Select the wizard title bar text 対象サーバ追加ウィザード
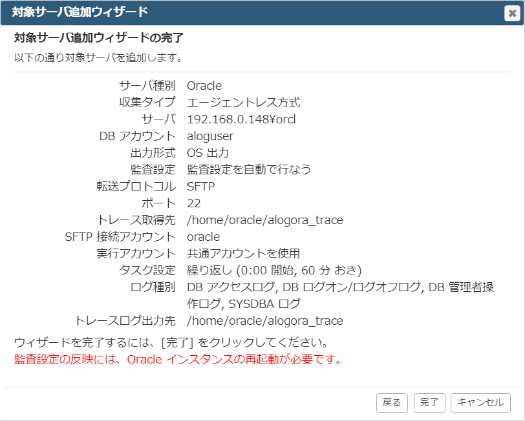 click(x=80, y=12)
